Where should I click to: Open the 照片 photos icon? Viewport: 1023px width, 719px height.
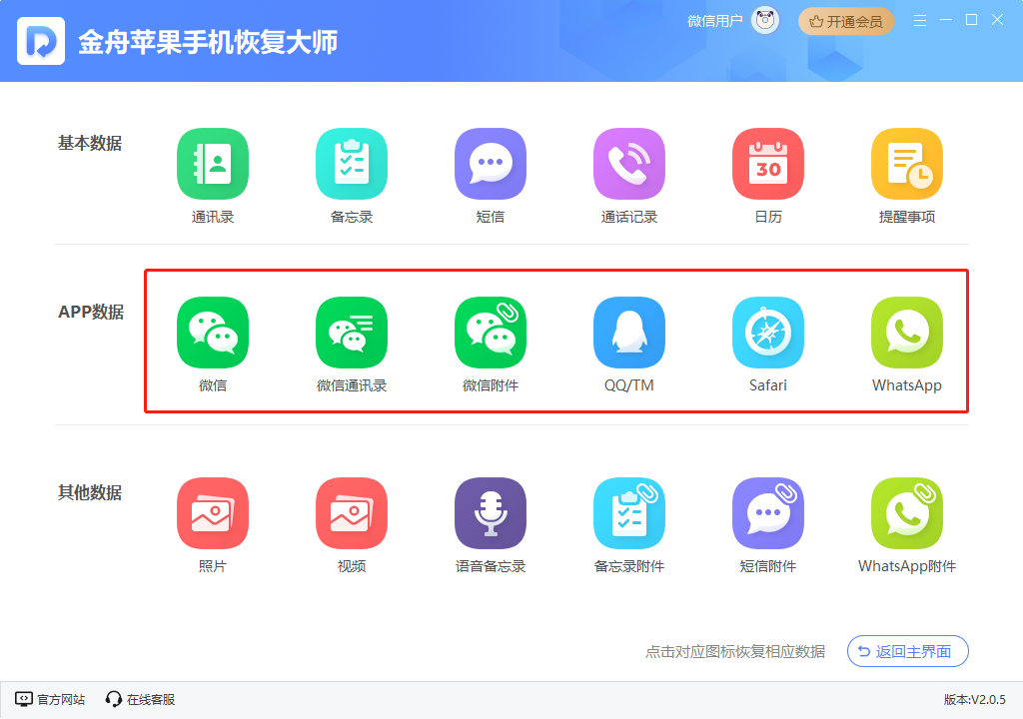tap(213, 513)
